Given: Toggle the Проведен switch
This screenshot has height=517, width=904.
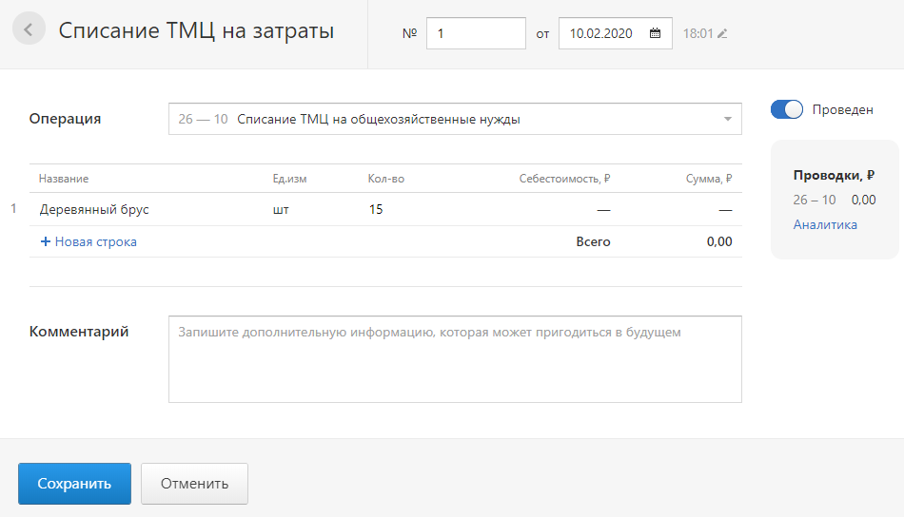Looking at the screenshot, I should click(787, 110).
